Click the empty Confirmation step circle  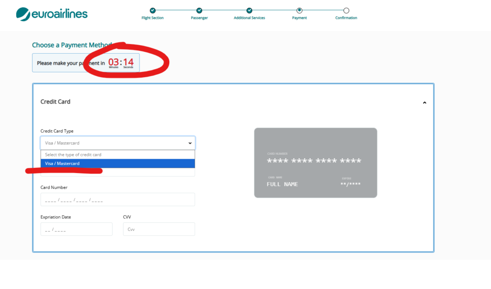pyautogui.click(x=346, y=10)
